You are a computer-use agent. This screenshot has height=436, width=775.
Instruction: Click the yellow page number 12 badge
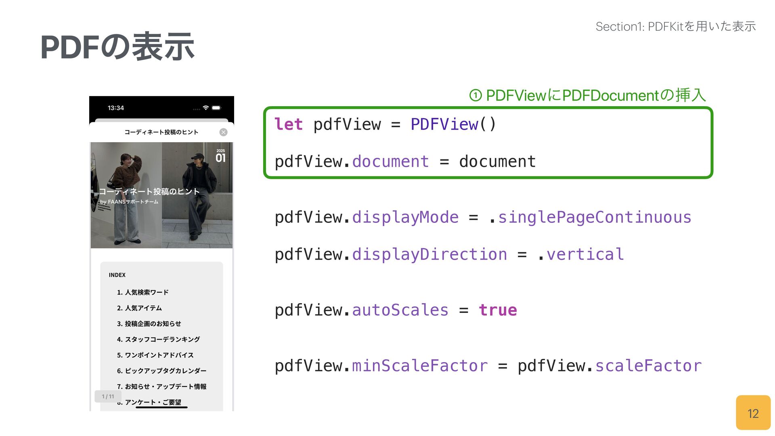click(753, 413)
